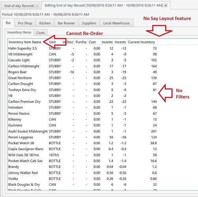The height and width of the screenshot is (197, 198).
Task: Click the current inventory value 201
Action: pos(154,131)
